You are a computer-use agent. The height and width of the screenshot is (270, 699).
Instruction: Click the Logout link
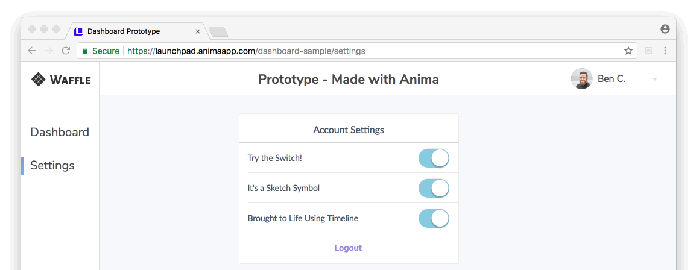coord(348,248)
